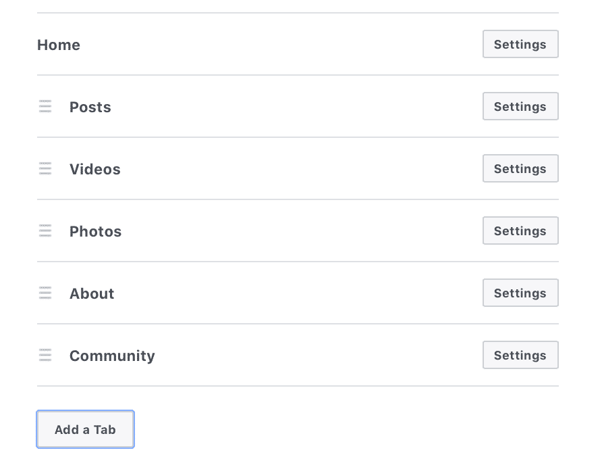
Task: Click the Posts tab name
Action: (90, 107)
